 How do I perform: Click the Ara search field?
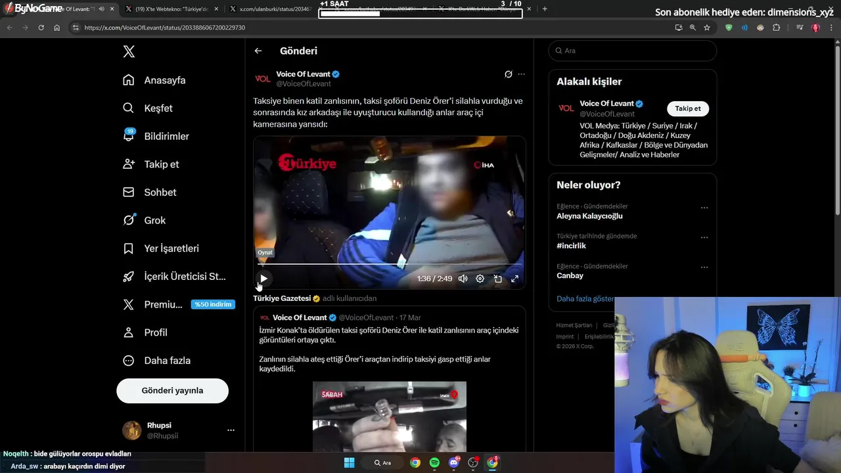[x=633, y=51]
